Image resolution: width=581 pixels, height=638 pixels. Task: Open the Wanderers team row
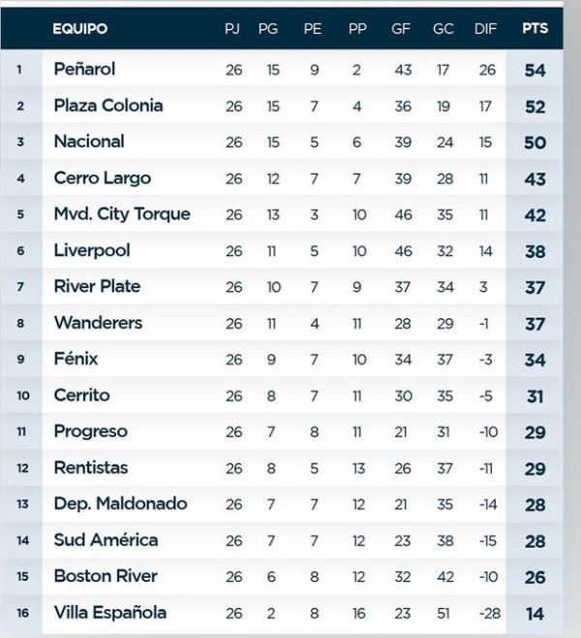pyautogui.click(x=98, y=323)
